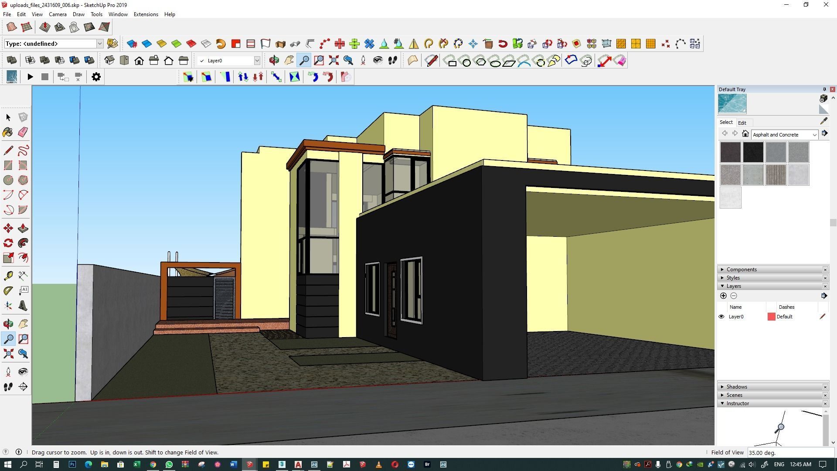837x471 pixels.
Task: Activate the Push/Pull tool
Action: pyautogui.click(x=23, y=229)
